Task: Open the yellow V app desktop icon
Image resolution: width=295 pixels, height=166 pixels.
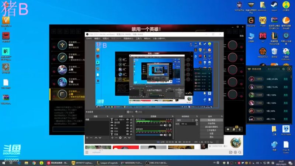Action: 6,23
